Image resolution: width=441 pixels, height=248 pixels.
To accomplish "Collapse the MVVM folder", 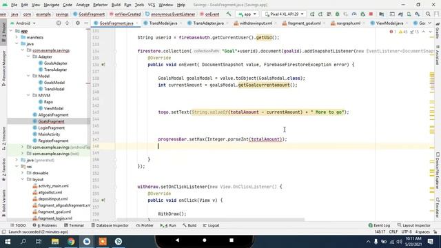I will [x=28, y=96].
